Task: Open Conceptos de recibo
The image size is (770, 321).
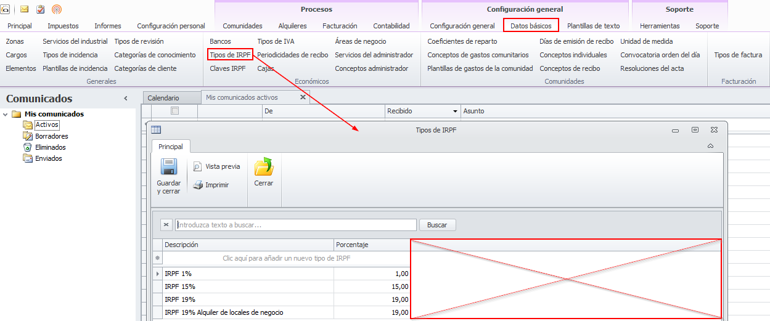Action: click(570, 68)
